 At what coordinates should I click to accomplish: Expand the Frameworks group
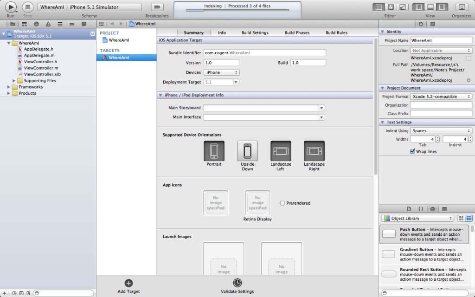[9, 87]
